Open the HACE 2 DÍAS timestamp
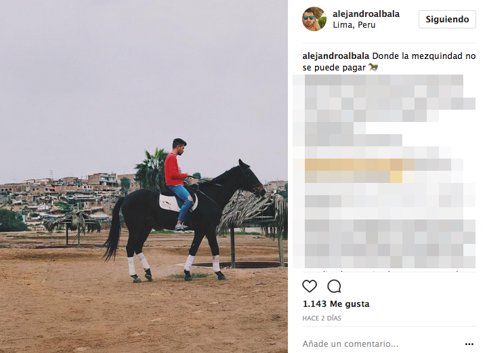The height and width of the screenshot is (353, 485). click(322, 318)
